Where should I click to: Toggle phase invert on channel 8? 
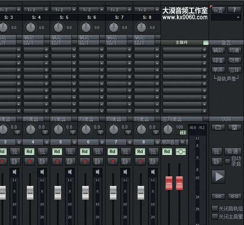tap(156, 133)
